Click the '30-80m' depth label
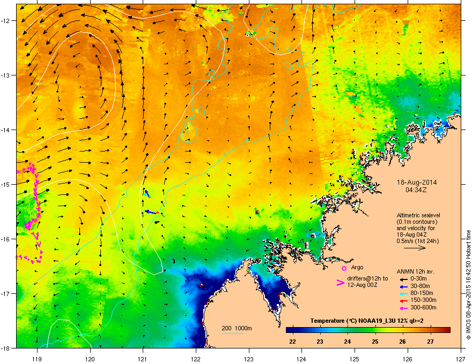This screenshot has height=364, width=472. [420, 286]
